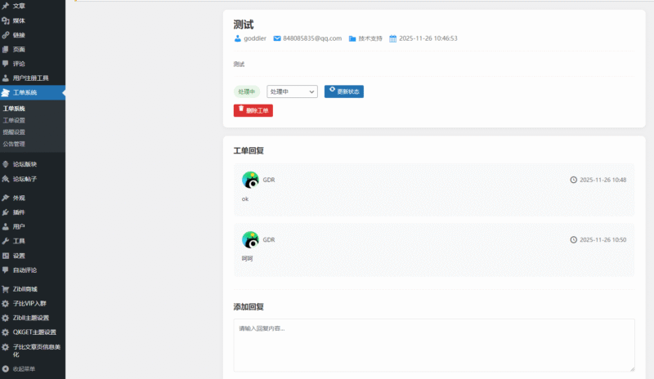Click GDR avatar on the 10:50 reply
Screen dimensions: 654x379
click(x=250, y=239)
